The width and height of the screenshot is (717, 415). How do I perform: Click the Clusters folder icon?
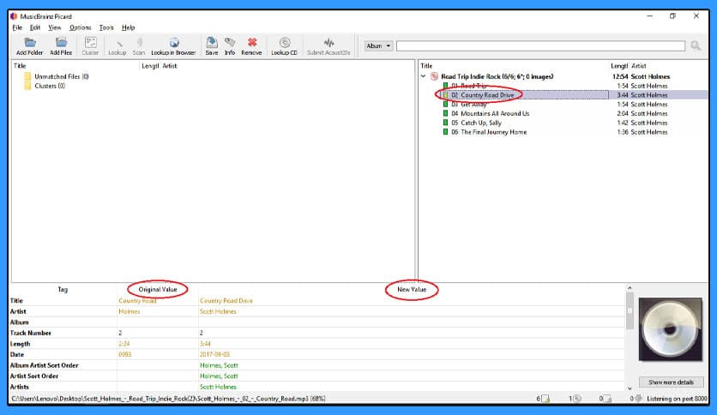click(x=28, y=86)
